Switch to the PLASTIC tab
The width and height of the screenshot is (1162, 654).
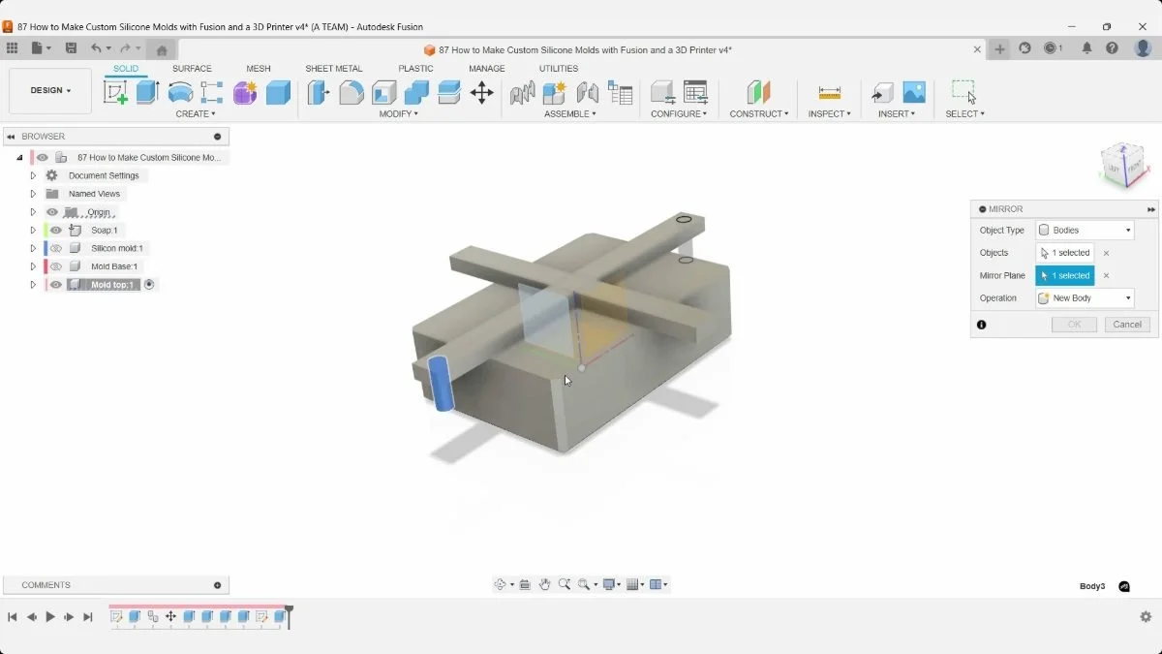pyautogui.click(x=415, y=69)
